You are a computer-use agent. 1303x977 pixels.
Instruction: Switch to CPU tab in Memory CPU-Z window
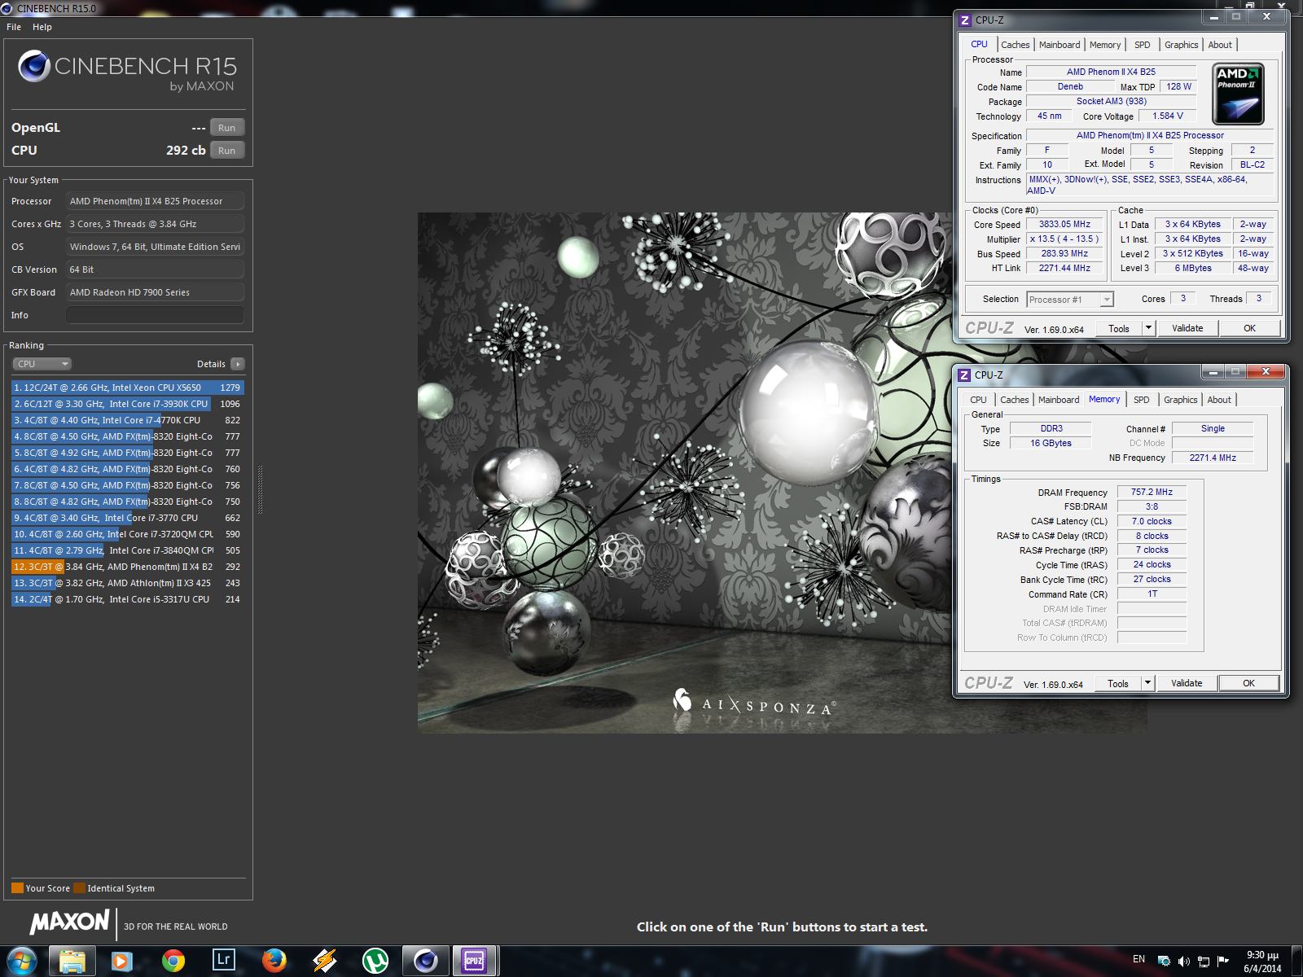[978, 400]
